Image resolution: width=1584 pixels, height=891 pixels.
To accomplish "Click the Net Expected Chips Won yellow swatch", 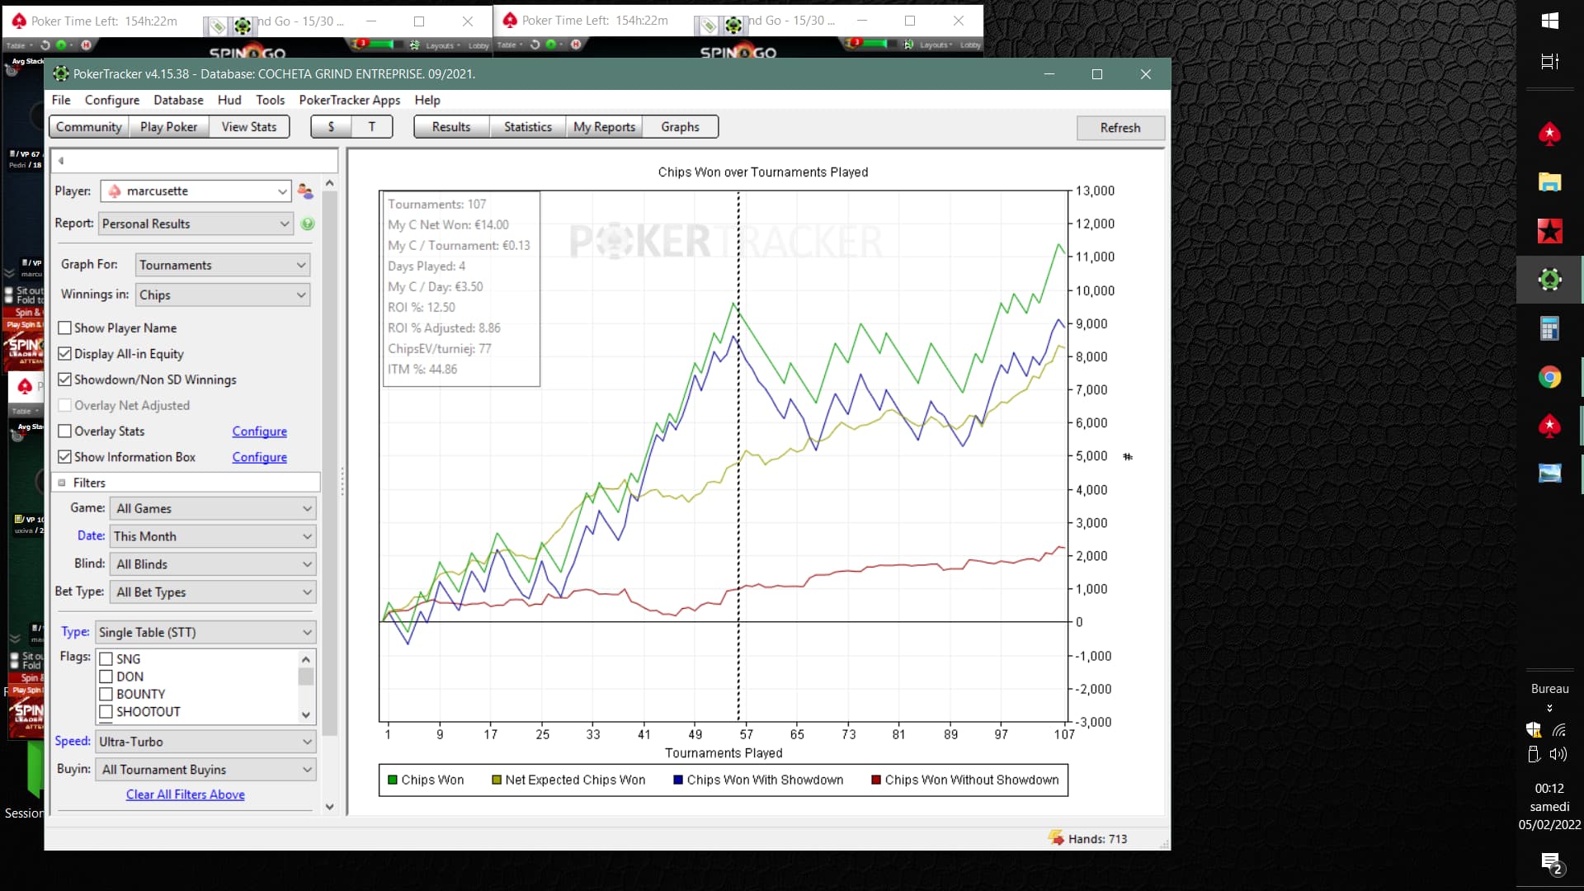I will click(497, 780).
